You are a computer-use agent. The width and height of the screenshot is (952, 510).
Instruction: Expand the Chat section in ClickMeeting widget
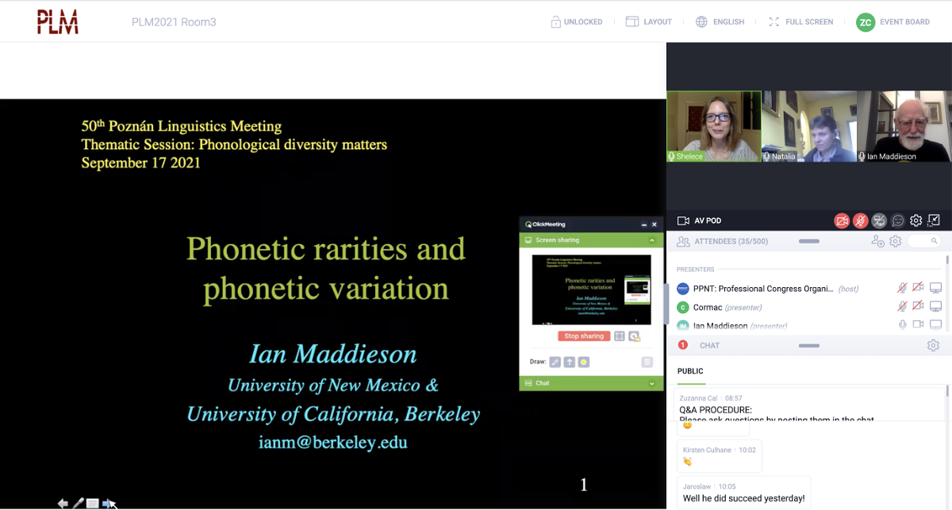pos(652,383)
